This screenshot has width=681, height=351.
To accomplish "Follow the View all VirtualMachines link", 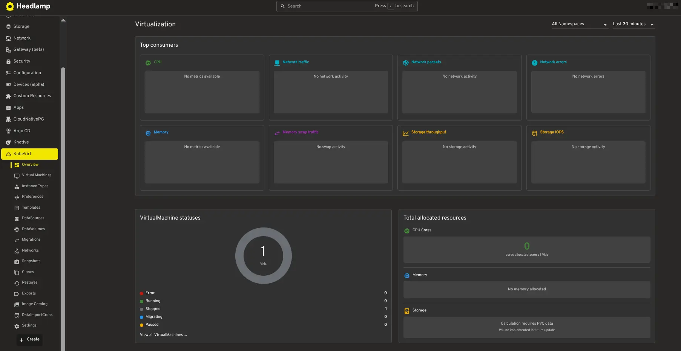I will point(164,335).
